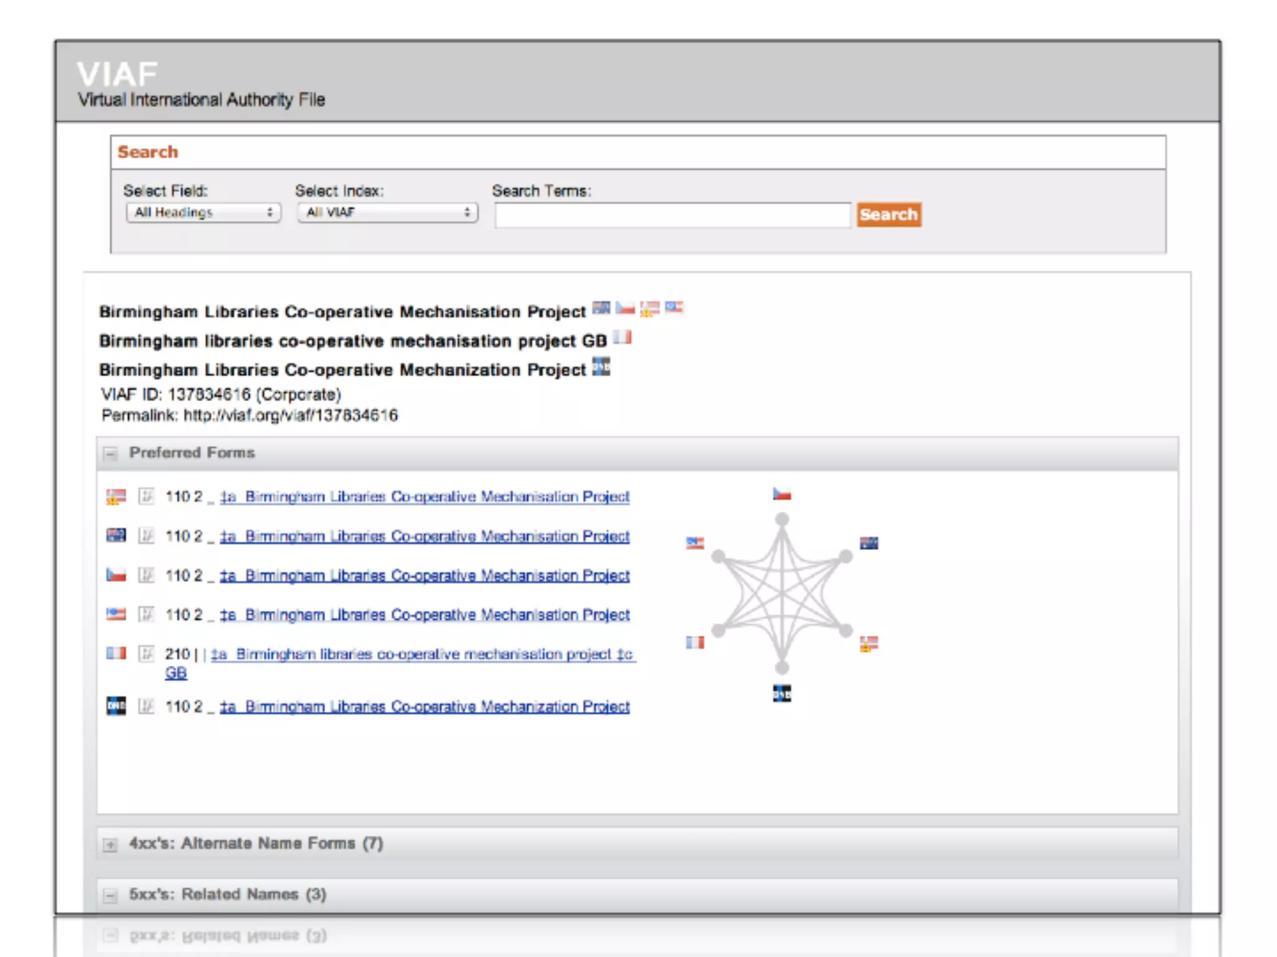Click the French flag beside the star graph

(x=695, y=642)
